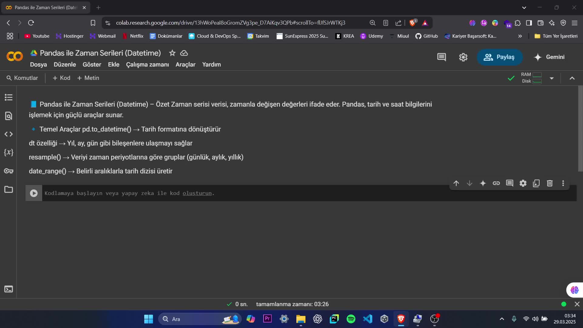Open Göster menu

[92, 64]
